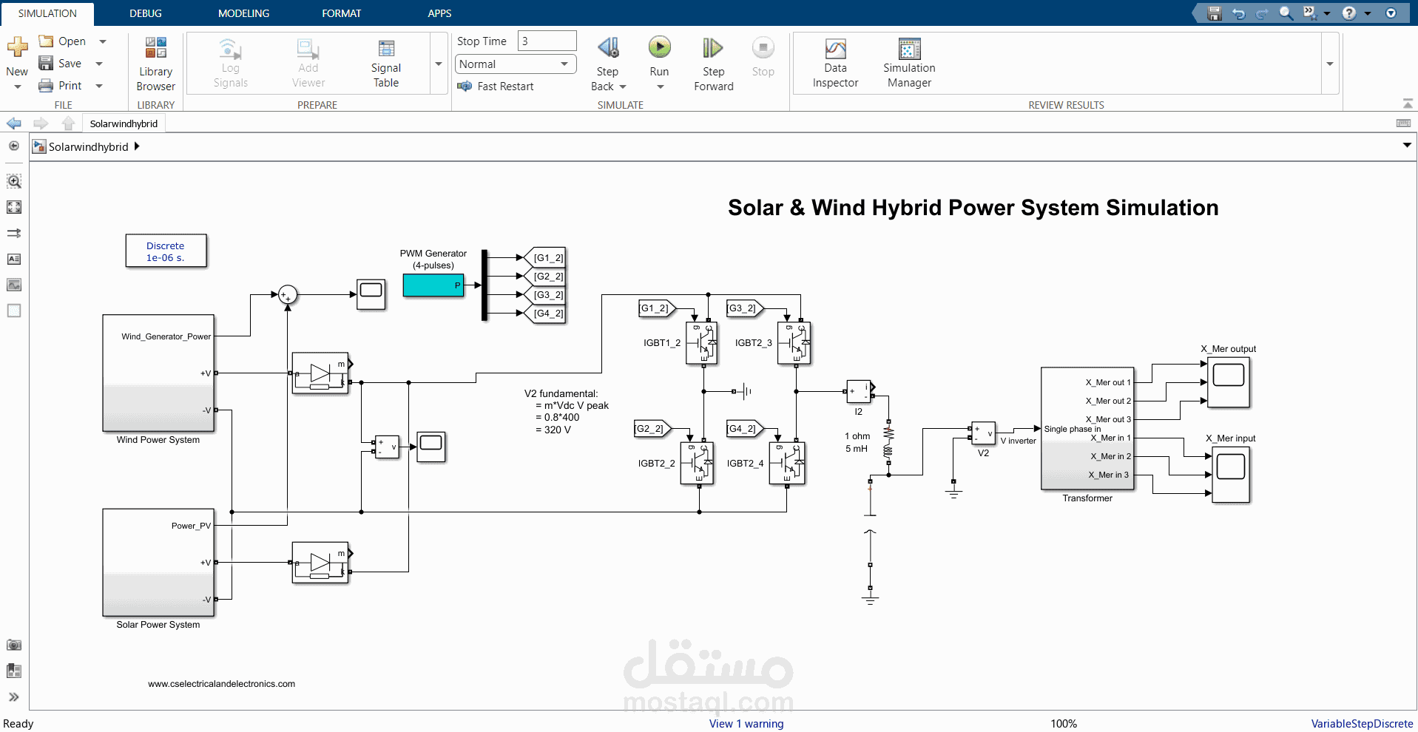Image resolution: width=1418 pixels, height=732 pixels.
Task: Open the Step Back dropdown arrow
Action: [x=622, y=87]
